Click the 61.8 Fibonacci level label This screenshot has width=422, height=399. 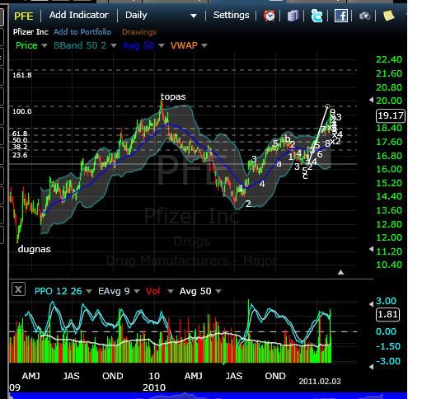coord(20,134)
